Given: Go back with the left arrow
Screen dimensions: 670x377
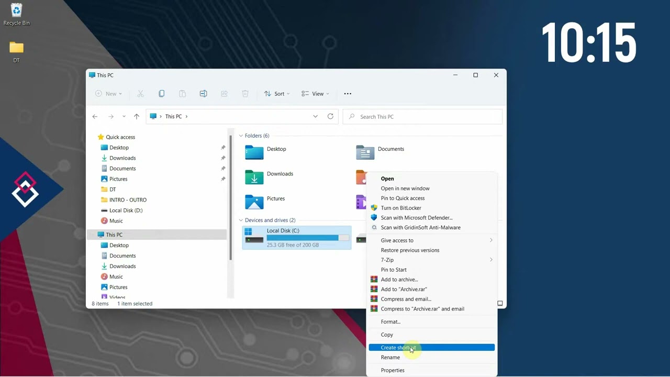Looking at the screenshot, I should click(x=95, y=116).
